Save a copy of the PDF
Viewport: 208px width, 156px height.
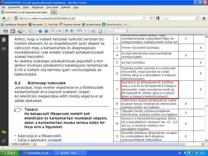click(13, 31)
